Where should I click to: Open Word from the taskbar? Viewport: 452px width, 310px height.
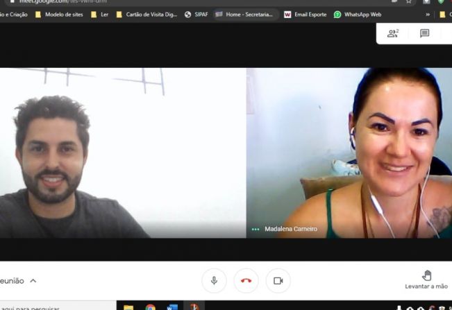point(172,307)
